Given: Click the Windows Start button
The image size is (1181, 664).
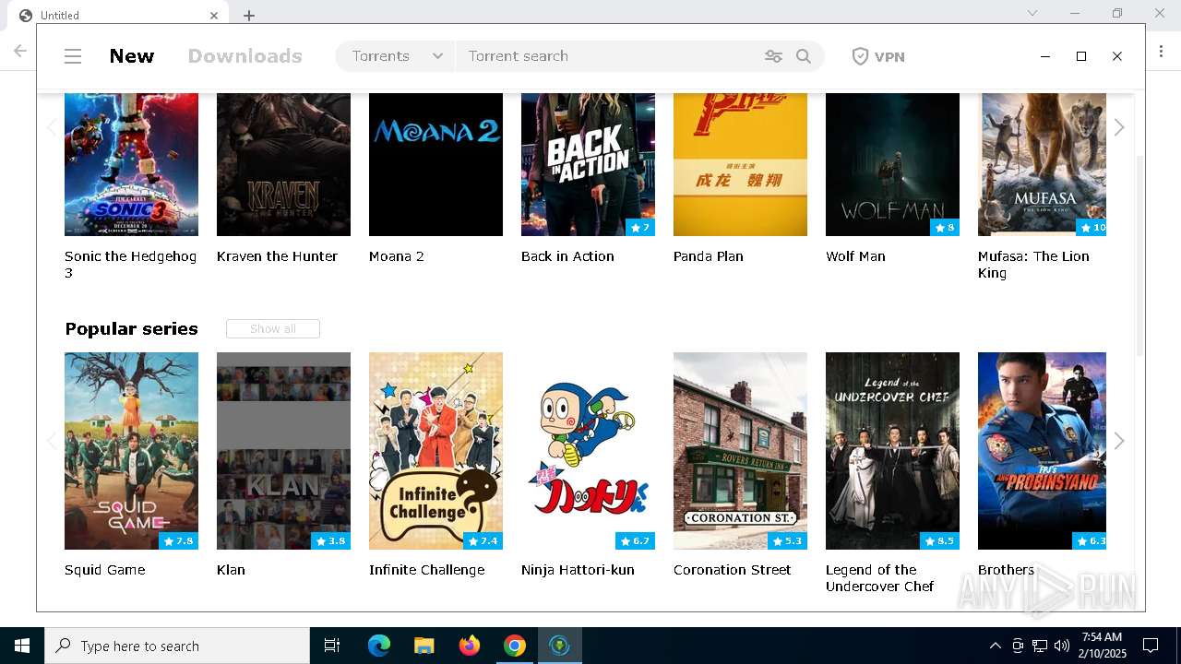Looking at the screenshot, I should (22, 646).
